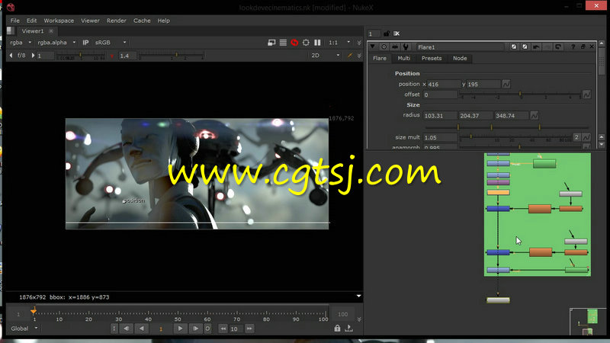The image size is (610, 343).
Task: Click the first node color swatch icon
Action: click(514, 46)
